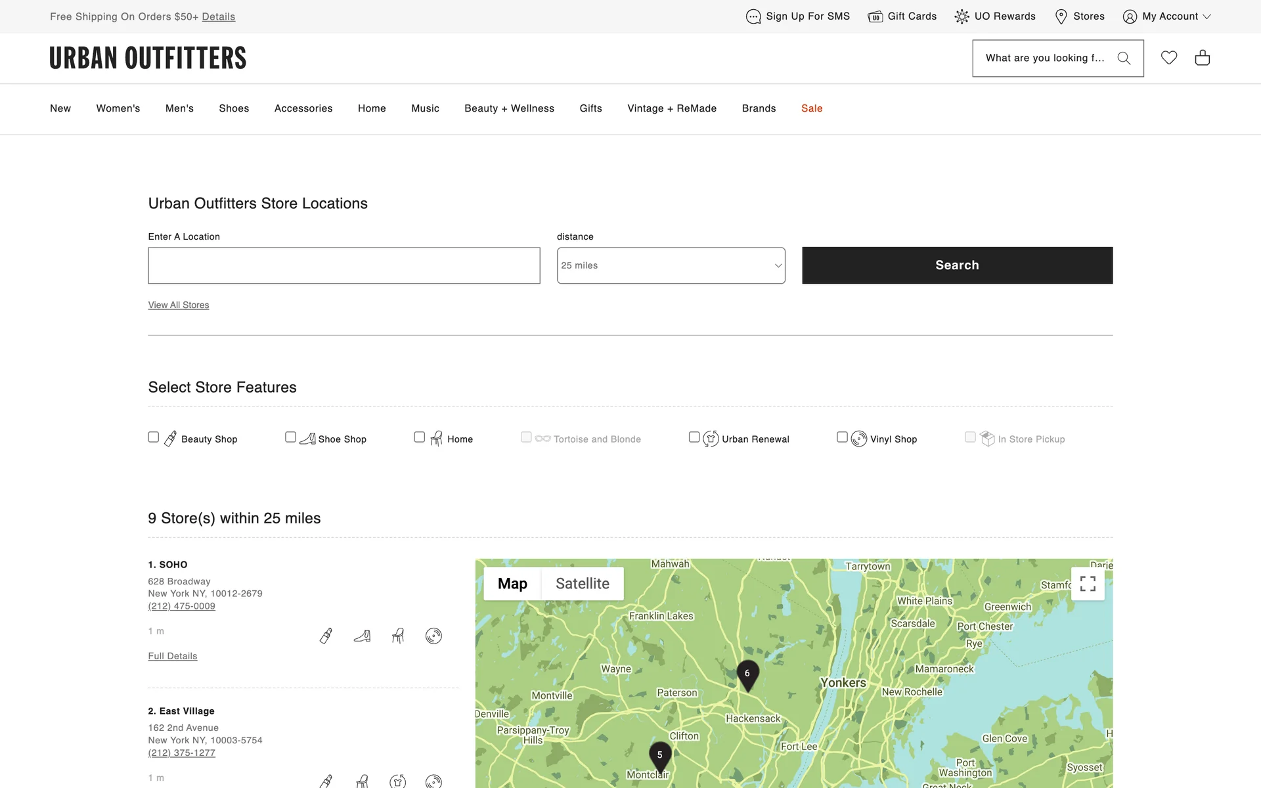Open the shopping bag icon
The height and width of the screenshot is (788, 1261).
pyautogui.click(x=1202, y=58)
